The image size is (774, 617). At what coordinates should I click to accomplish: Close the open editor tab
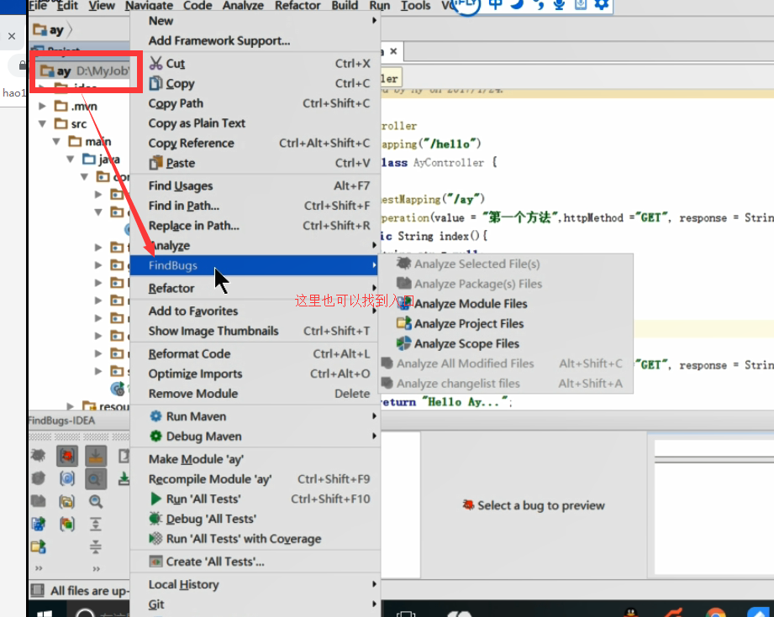click(393, 51)
